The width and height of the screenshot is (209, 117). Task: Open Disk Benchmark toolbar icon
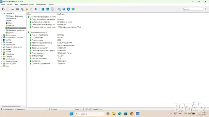pyautogui.click(x=12, y=9)
